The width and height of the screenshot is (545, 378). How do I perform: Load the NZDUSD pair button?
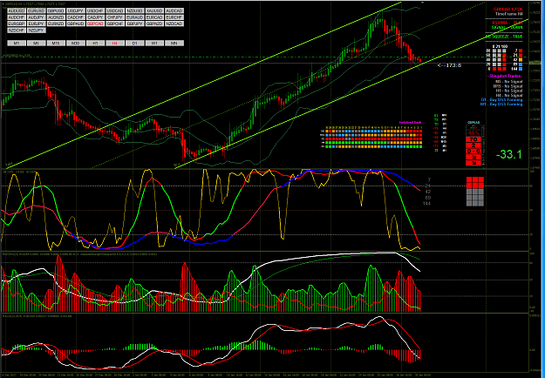point(134,10)
